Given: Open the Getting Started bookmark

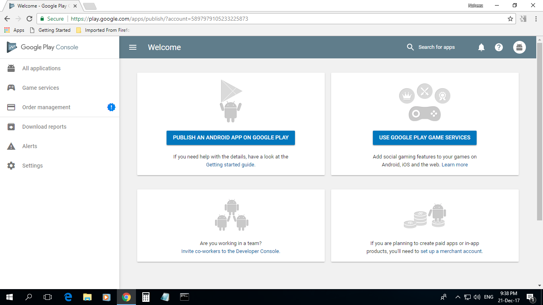Looking at the screenshot, I should tap(54, 30).
